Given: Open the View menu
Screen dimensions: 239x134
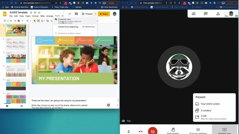Looking at the screenshot, I should (x=22, y=16).
